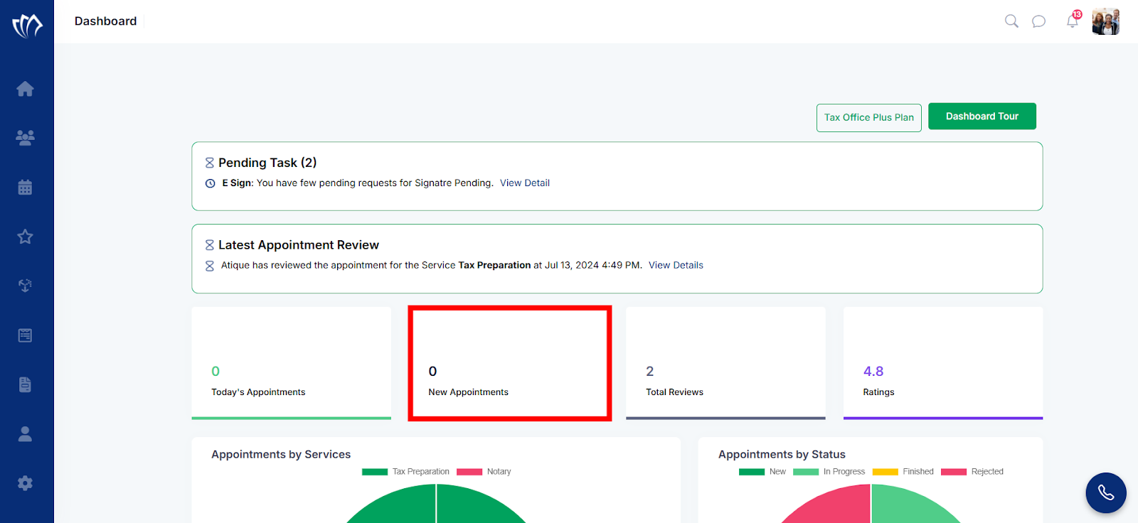The height and width of the screenshot is (523, 1138).
Task: Open the settings gear icon in the sidebar
Action: pos(25,483)
